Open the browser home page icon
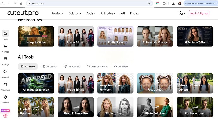Viewport: 218px width, 119px height. (x=21, y=3)
